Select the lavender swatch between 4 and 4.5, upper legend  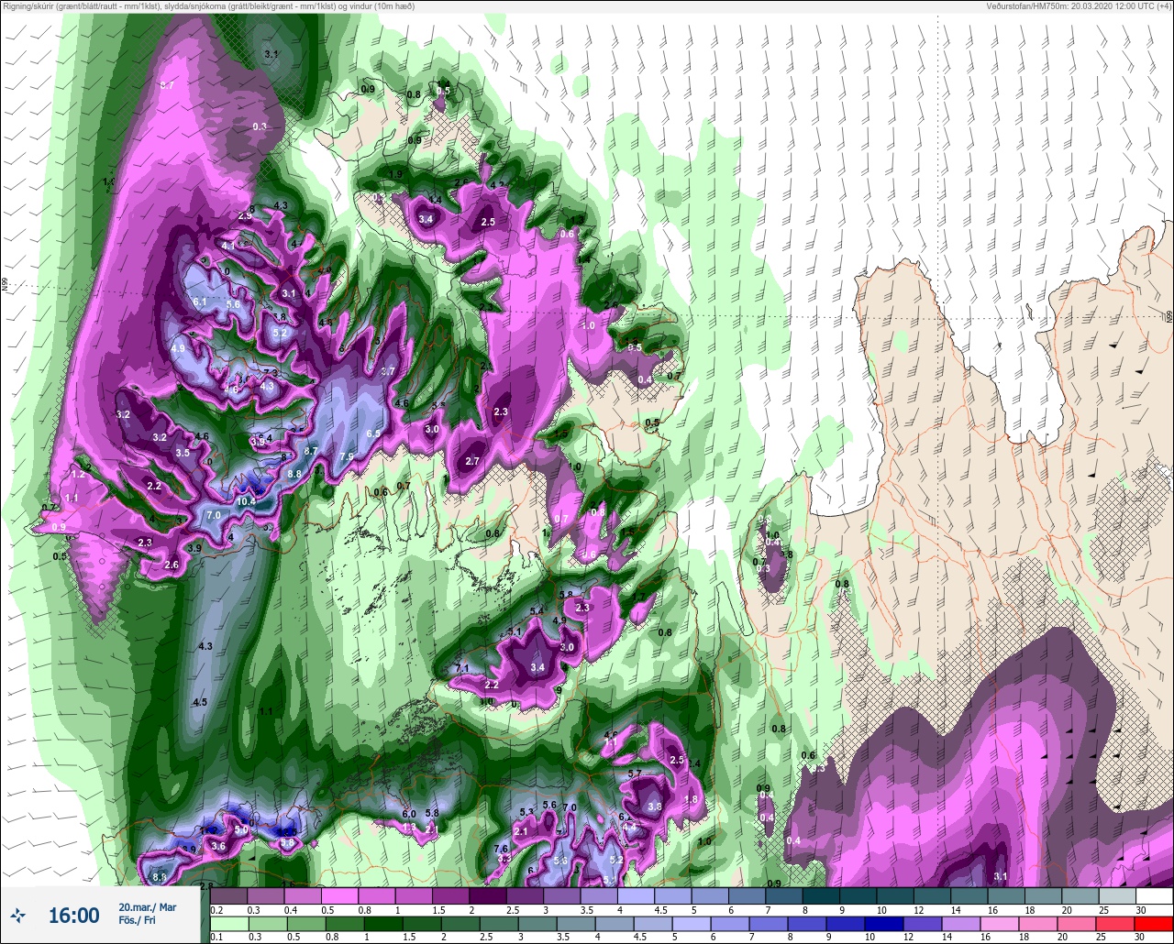(636, 895)
